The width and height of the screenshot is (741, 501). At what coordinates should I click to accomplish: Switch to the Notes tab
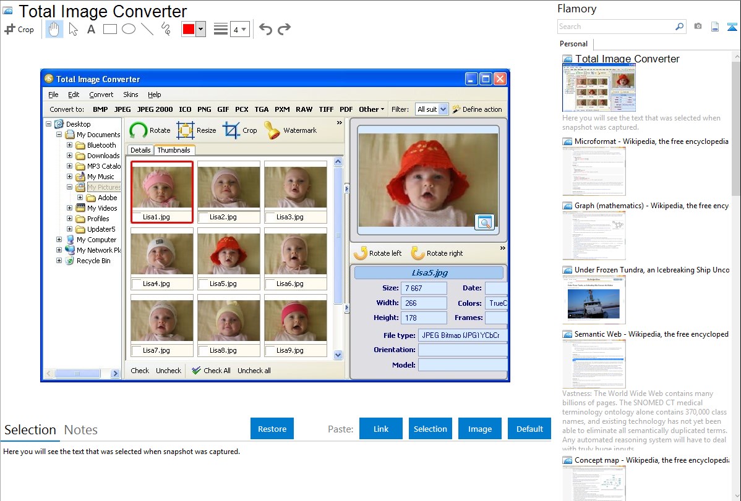click(81, 430)
